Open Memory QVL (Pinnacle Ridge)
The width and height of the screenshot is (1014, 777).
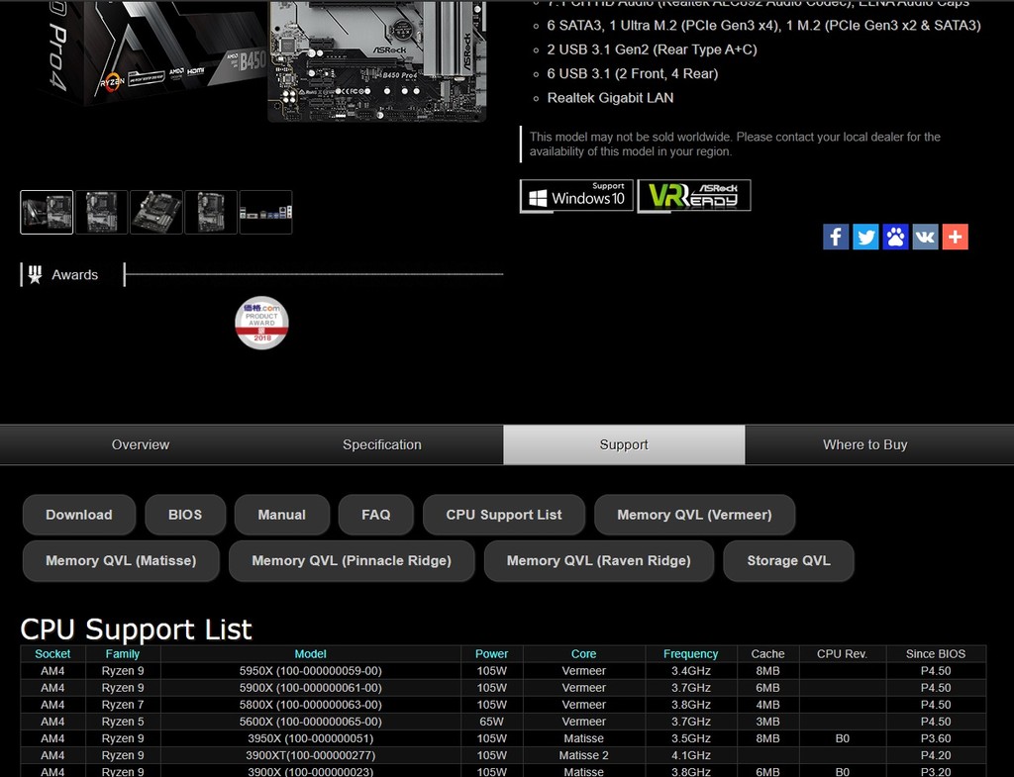352,561
